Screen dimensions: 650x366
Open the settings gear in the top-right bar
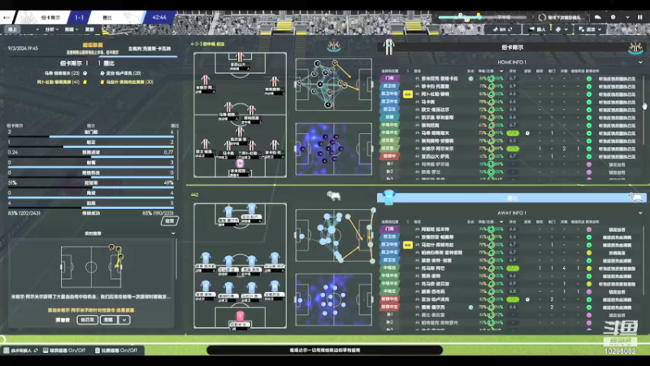pyautogui.click(x=613, y=17)
